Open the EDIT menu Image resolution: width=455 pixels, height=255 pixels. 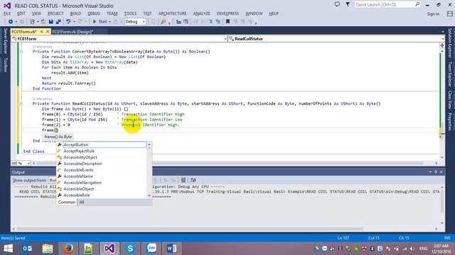(x=21, y=13)
